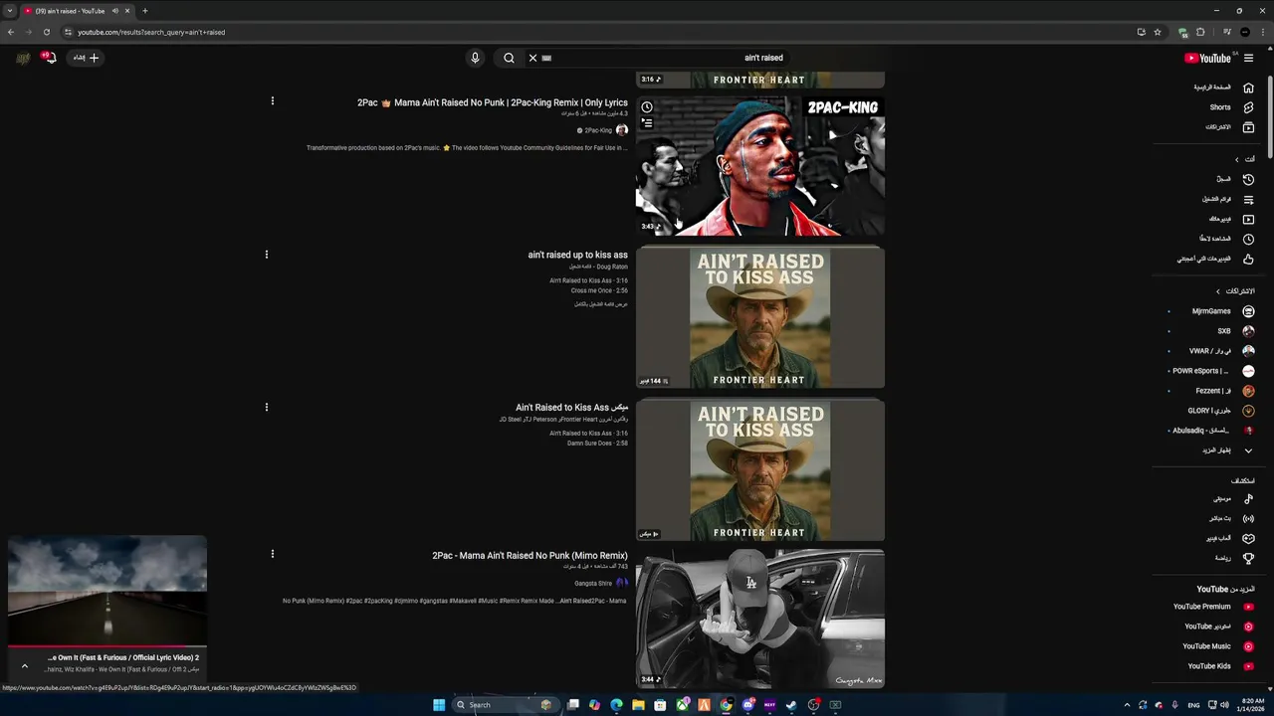Image resolution: width=1274 pixels, height=716 pixels.
Task: Click the YouTube logo
Action: 1207,58
